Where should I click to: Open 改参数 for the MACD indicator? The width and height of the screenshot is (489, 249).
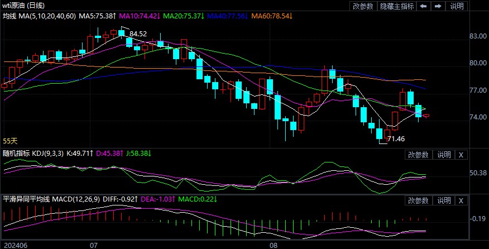pos(418,200)
